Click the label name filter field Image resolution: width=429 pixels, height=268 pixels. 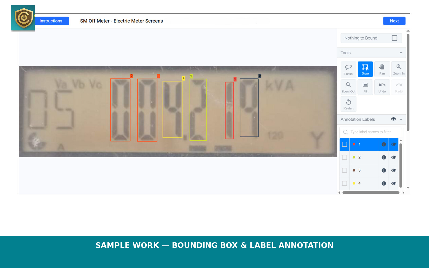(371, 132)
